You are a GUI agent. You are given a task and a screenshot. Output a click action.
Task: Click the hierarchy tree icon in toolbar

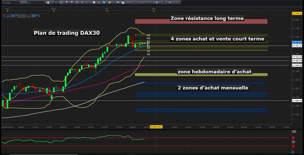click(x=176, y=3)
